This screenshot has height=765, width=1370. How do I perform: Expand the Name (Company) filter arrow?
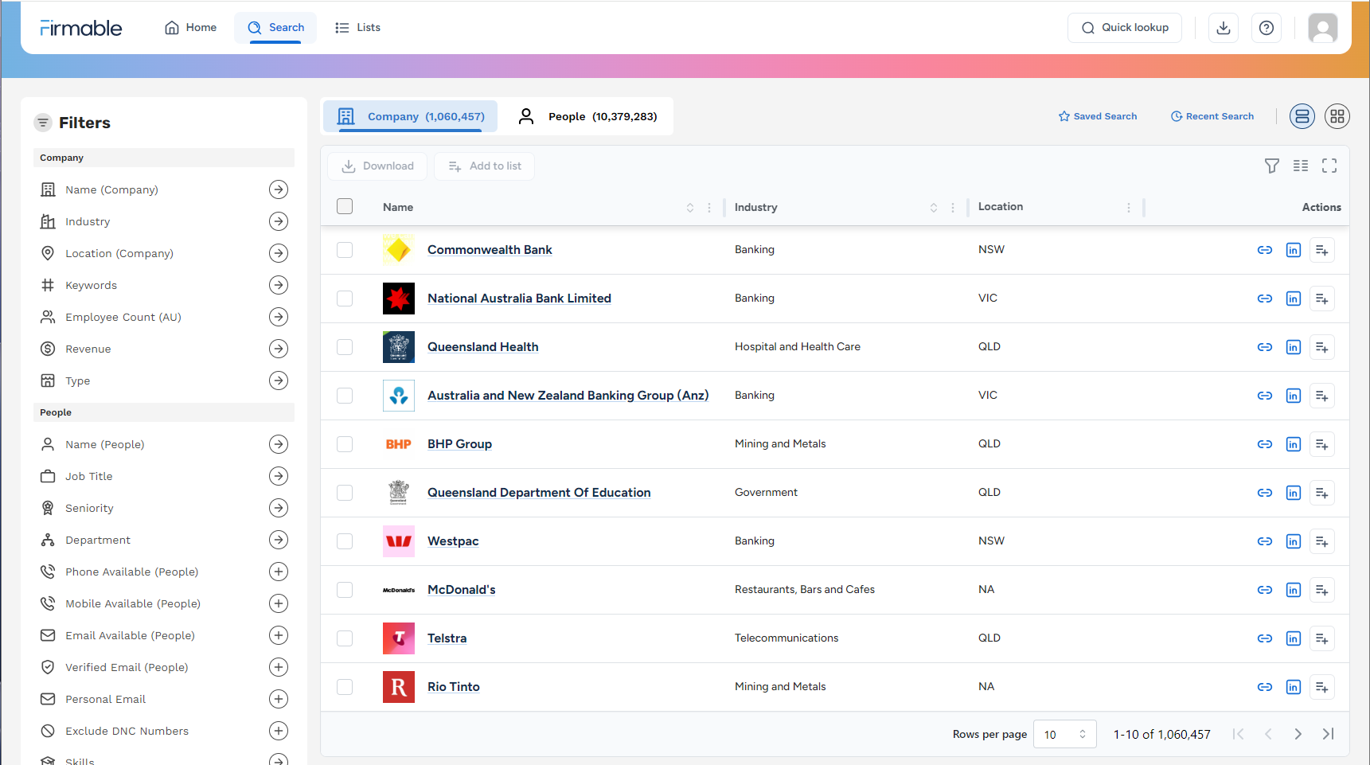click(x=279, y=189)
